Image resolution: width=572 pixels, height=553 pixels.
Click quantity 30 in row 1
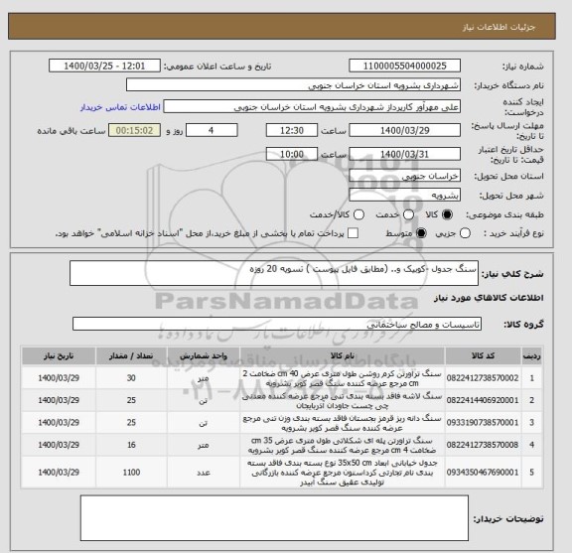(x=131, y=378)
